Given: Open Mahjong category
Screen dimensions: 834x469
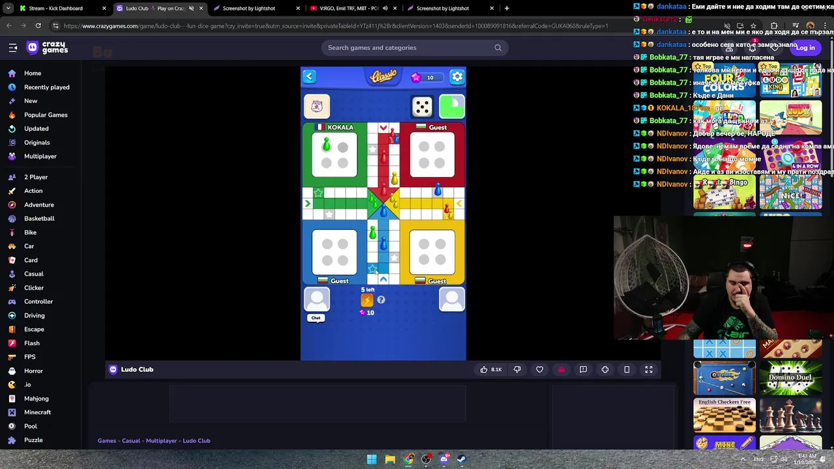Looking at the screenshot, I should point(36,399).
